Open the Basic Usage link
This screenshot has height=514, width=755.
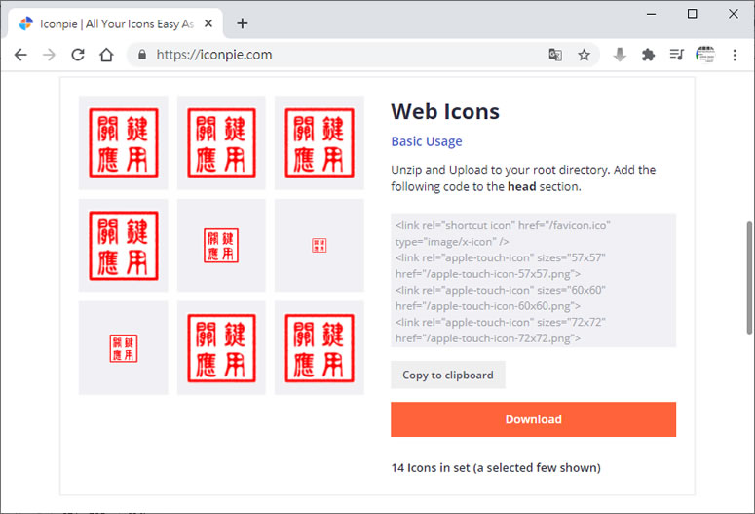click(x=427, y=141)
